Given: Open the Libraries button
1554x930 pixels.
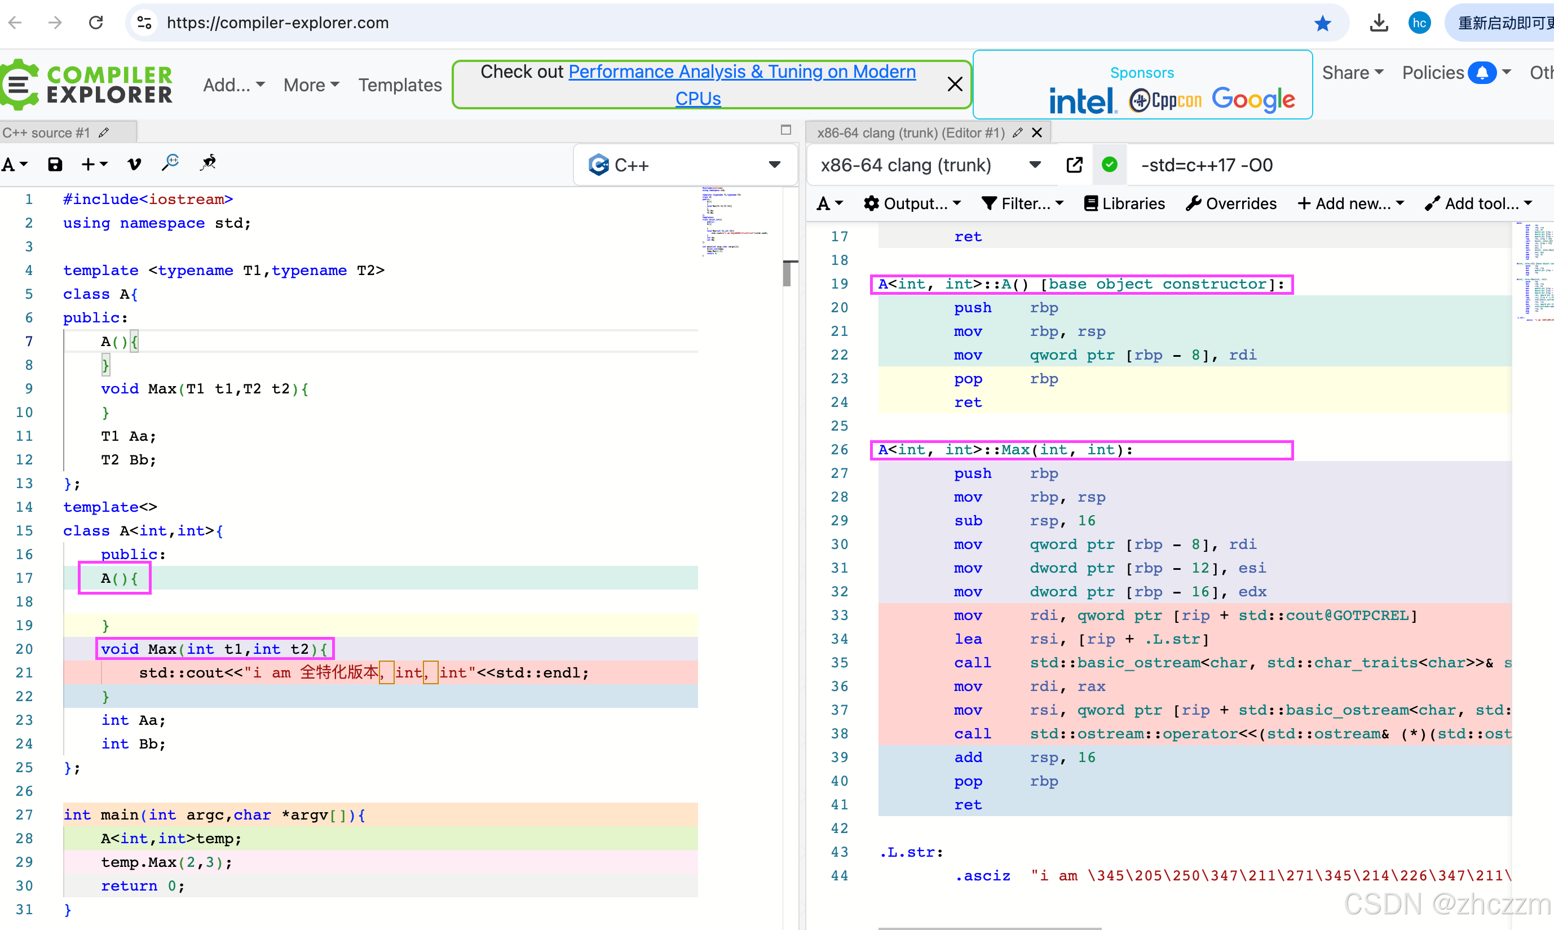Looking at the screenshot, I should pos(1124,203).
